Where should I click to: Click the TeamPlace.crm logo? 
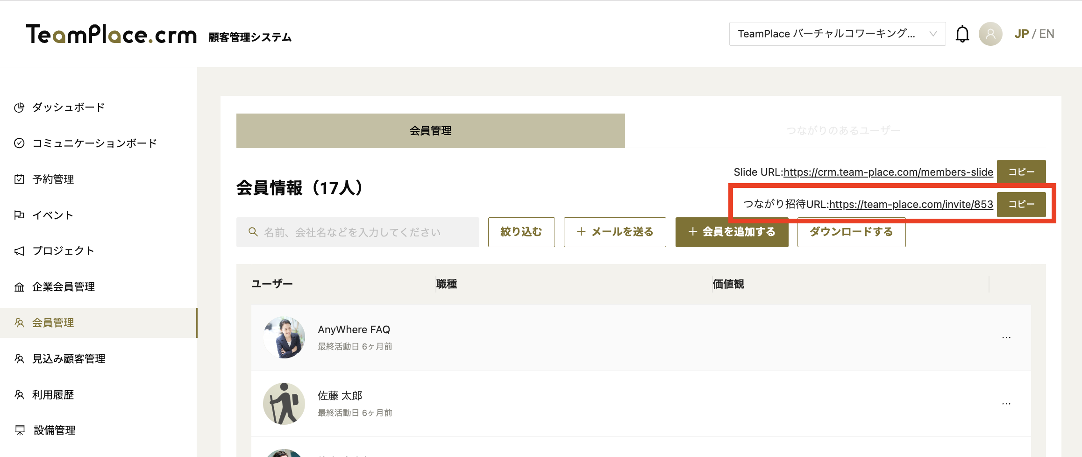coord(111,34)
